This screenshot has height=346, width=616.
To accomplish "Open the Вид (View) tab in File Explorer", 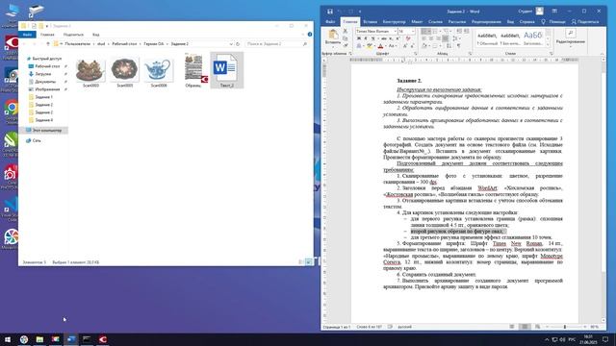I will [x=95, y=35].
